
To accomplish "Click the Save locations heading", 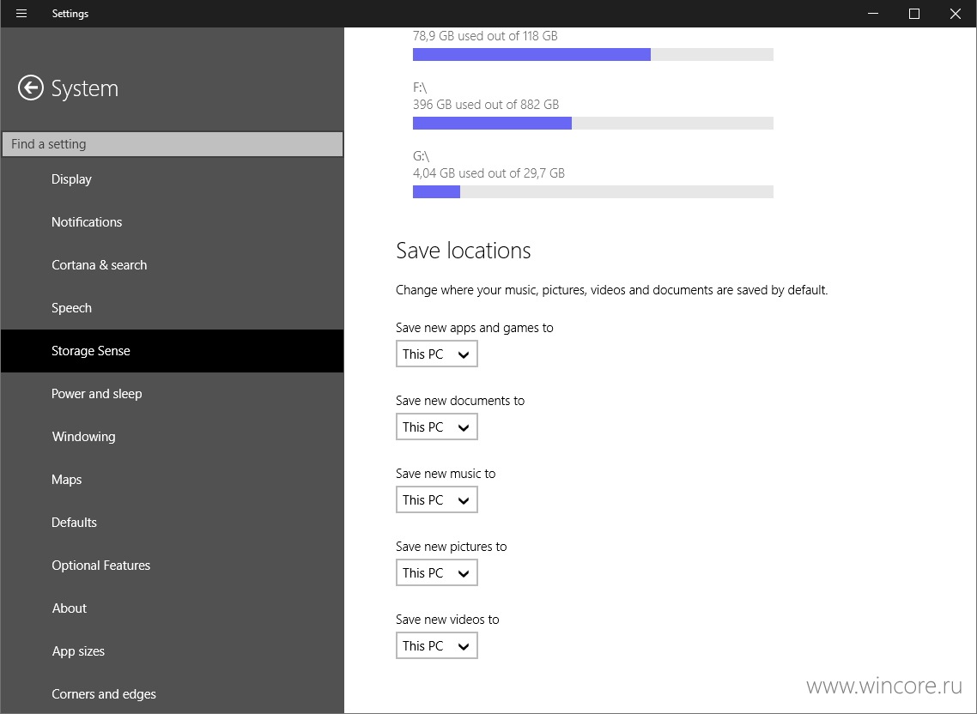I will [464, 251].
